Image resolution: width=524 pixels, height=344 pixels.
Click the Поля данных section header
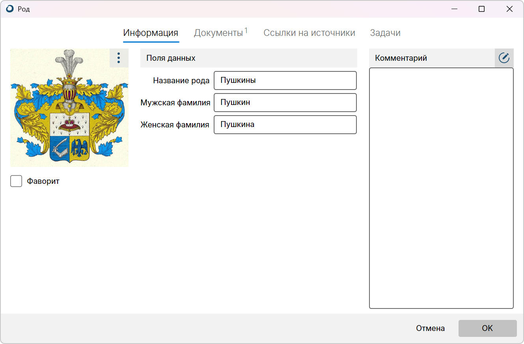249,58
